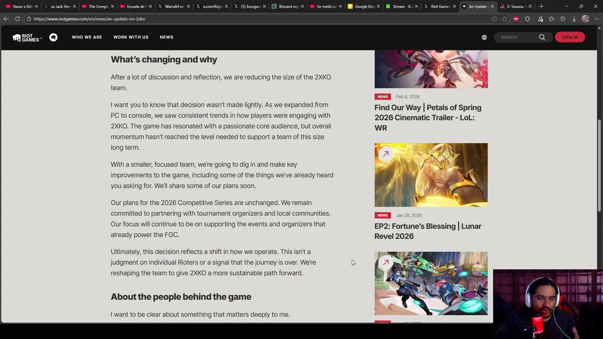Click the NEWS badge dated Jan 28, 2026
The height and width of the screenshot is (339, 603).
[383, 215]
